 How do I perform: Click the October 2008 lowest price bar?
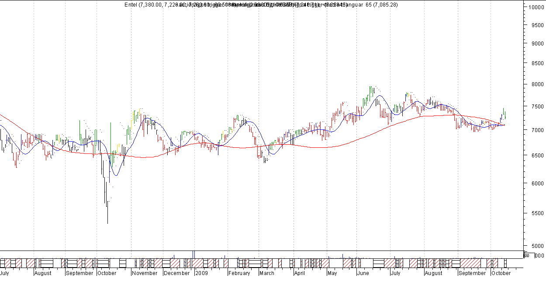[107, 212]
